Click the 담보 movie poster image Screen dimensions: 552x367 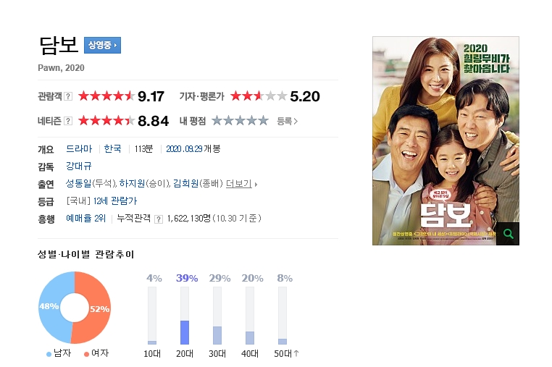point(446,140)
